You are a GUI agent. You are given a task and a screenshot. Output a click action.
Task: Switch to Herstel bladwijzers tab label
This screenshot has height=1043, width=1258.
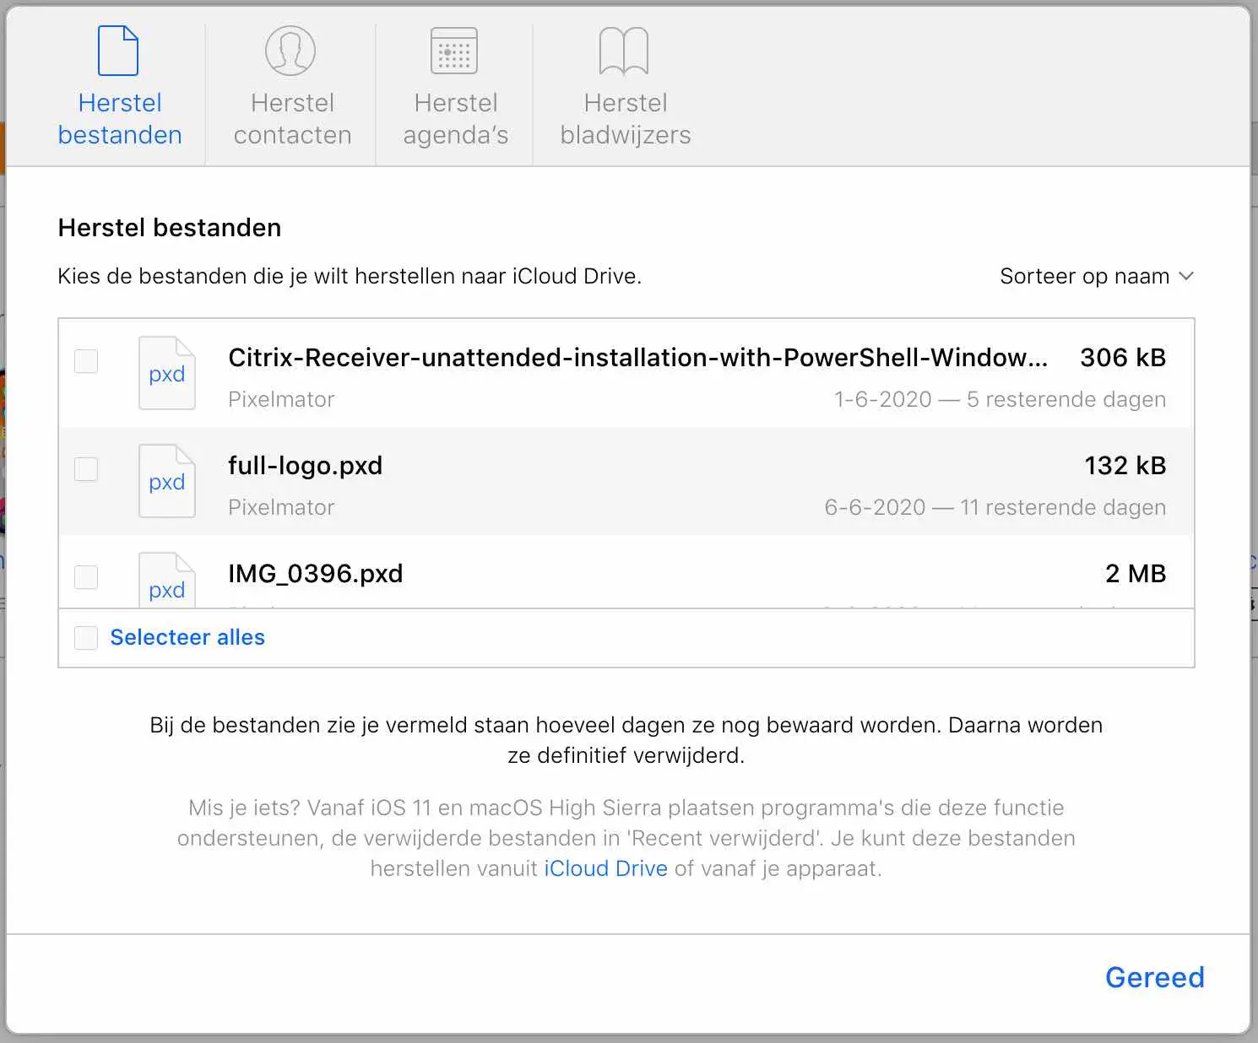pyautogui.click(x=626, y=119)
